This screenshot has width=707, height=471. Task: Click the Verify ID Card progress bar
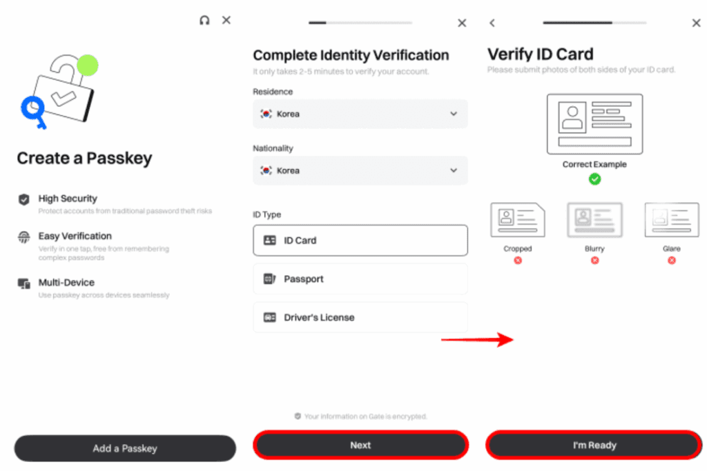point(594,23)
